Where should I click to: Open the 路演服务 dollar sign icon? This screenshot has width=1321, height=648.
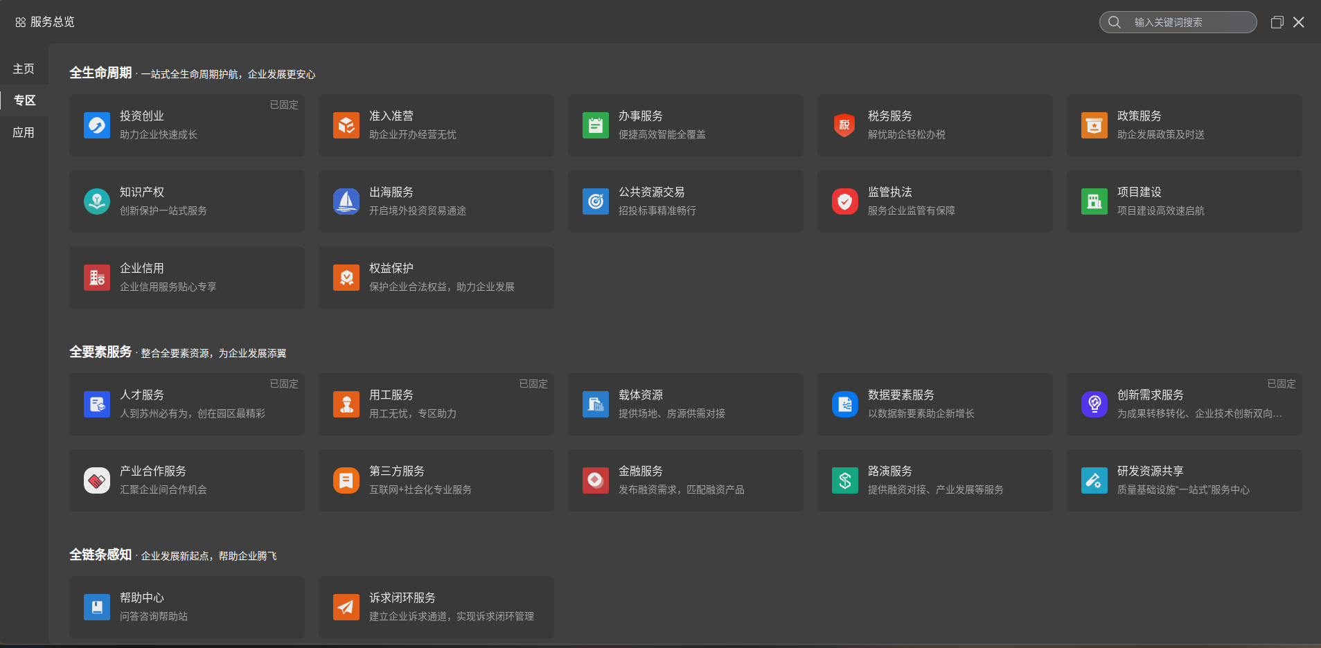point(844,480)
